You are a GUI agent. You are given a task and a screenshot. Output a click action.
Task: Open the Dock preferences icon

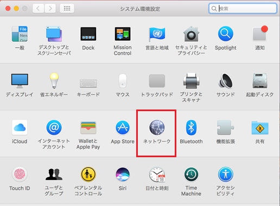coord(88,34)
